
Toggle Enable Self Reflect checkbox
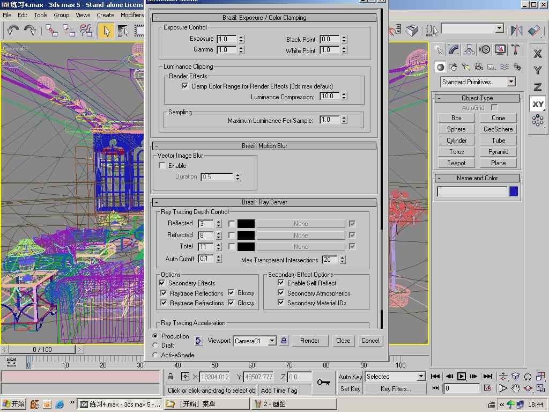point(281,282)
